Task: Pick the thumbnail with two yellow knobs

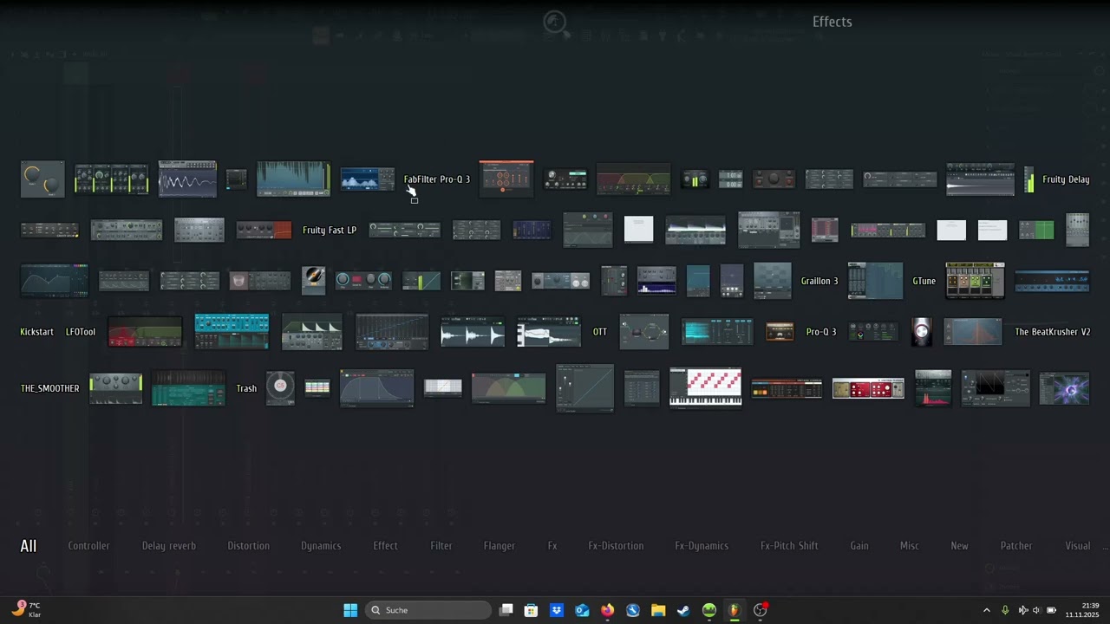Action: click(42, 179)
